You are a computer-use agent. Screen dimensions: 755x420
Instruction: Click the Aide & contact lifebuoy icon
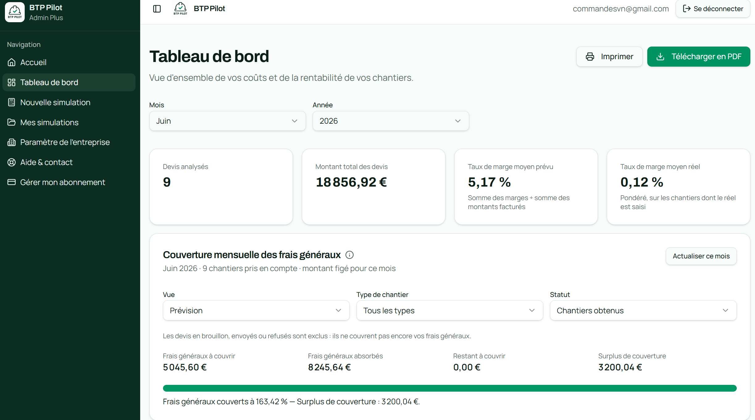(11, 162)
